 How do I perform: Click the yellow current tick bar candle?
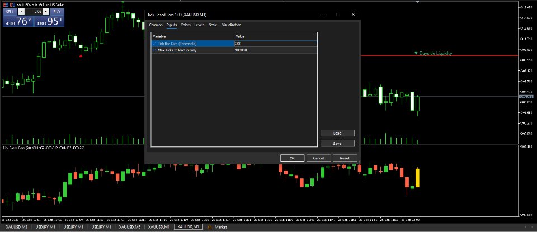pyautogui.click(x=417, y=177)
